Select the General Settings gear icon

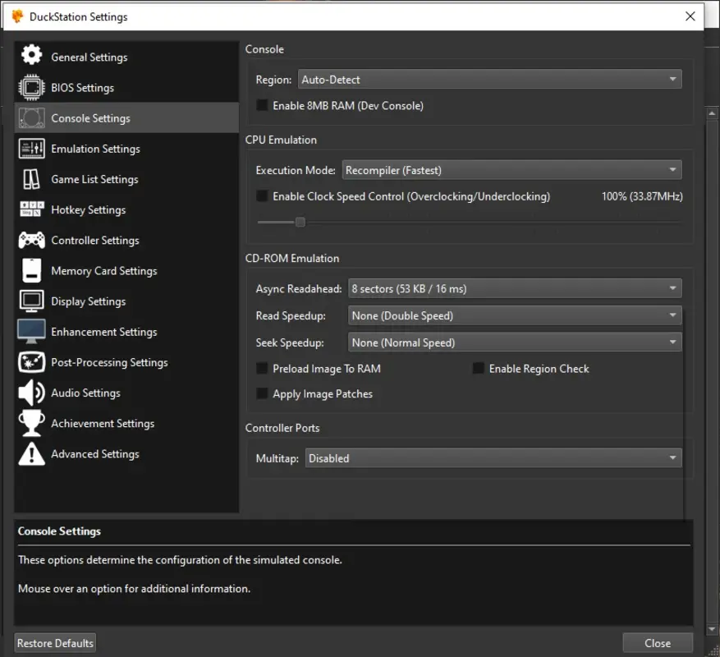pos(31,57)
